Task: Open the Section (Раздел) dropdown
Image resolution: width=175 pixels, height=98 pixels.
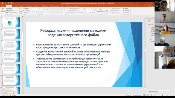Action: (26, 13)
